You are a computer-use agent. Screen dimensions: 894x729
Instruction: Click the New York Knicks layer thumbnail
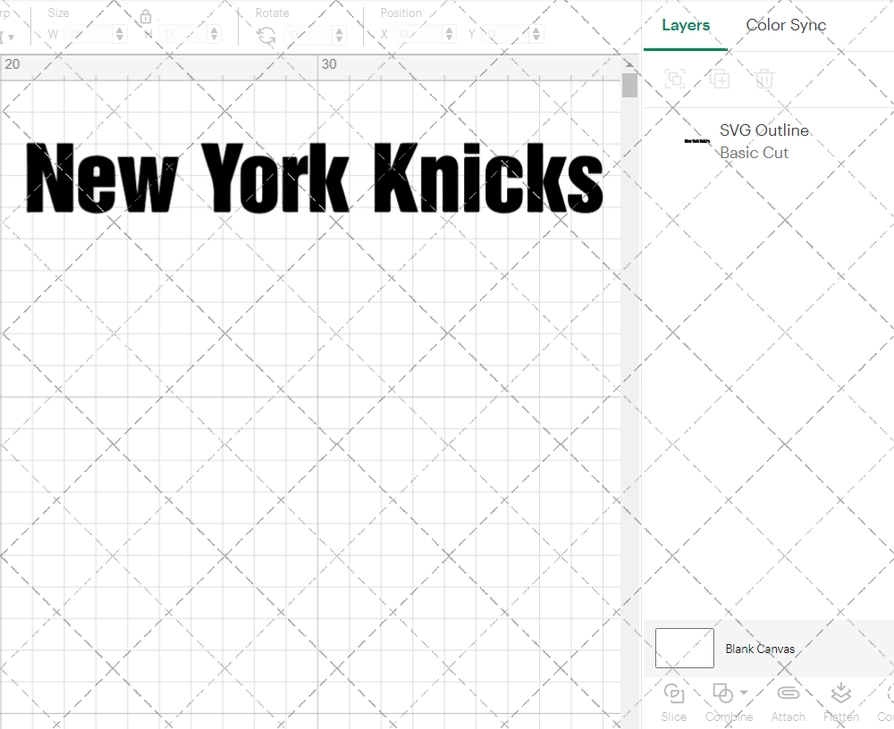point(696,141)
